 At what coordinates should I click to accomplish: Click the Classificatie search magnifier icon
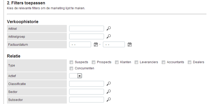[109, 83]
